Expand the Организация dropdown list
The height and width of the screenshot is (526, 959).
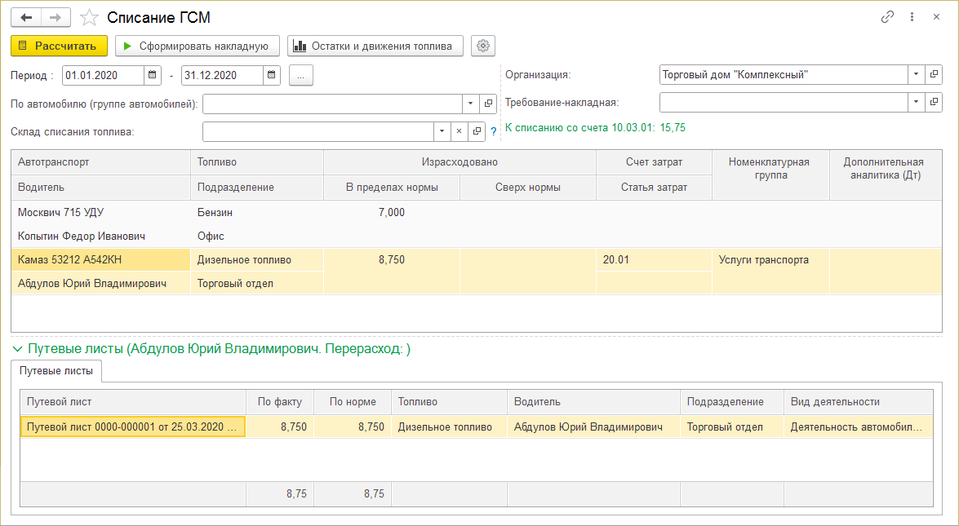point(917,75)
